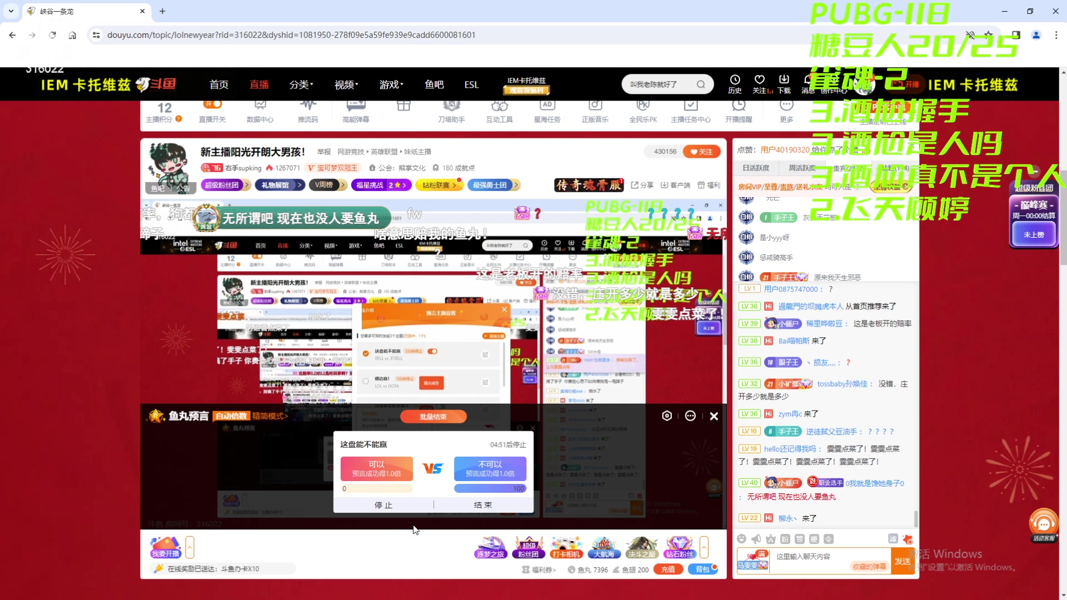
Task: Open the 高能弹幕 danmaku tool
Action: [x=356, y=111]
